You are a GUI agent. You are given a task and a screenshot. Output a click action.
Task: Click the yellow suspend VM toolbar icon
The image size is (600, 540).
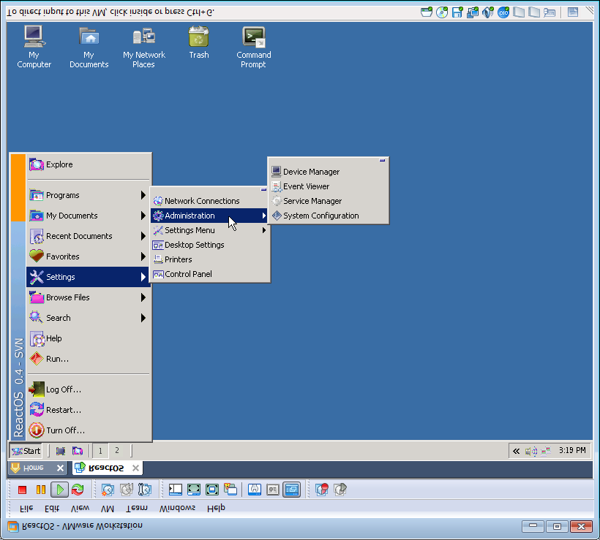41,490
